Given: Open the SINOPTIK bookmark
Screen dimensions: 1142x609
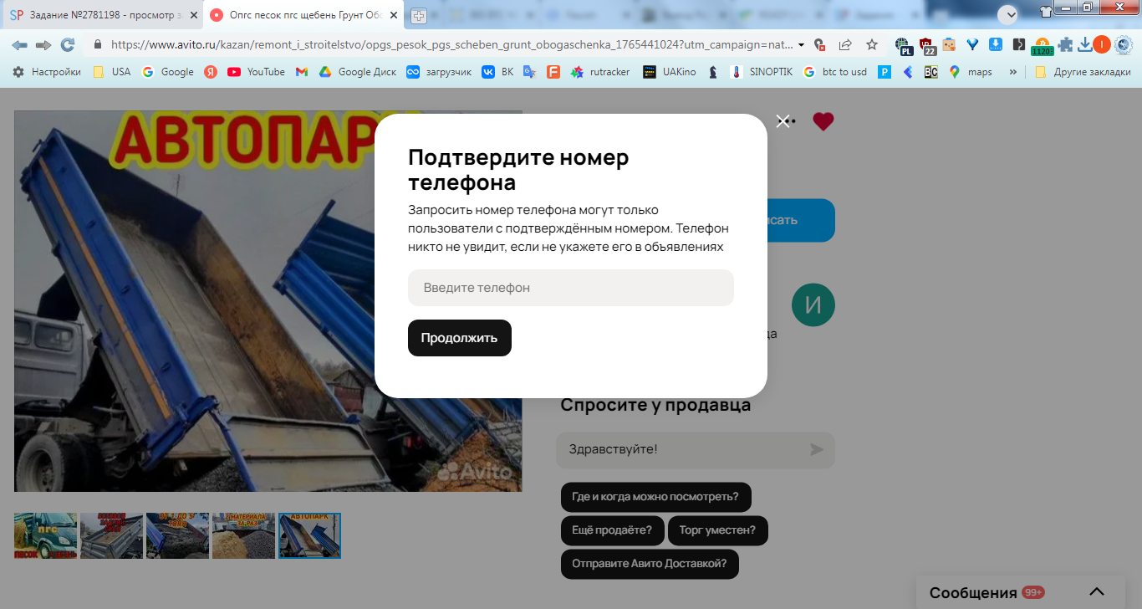Looking at the screenshot, I should tap(762, 72).
